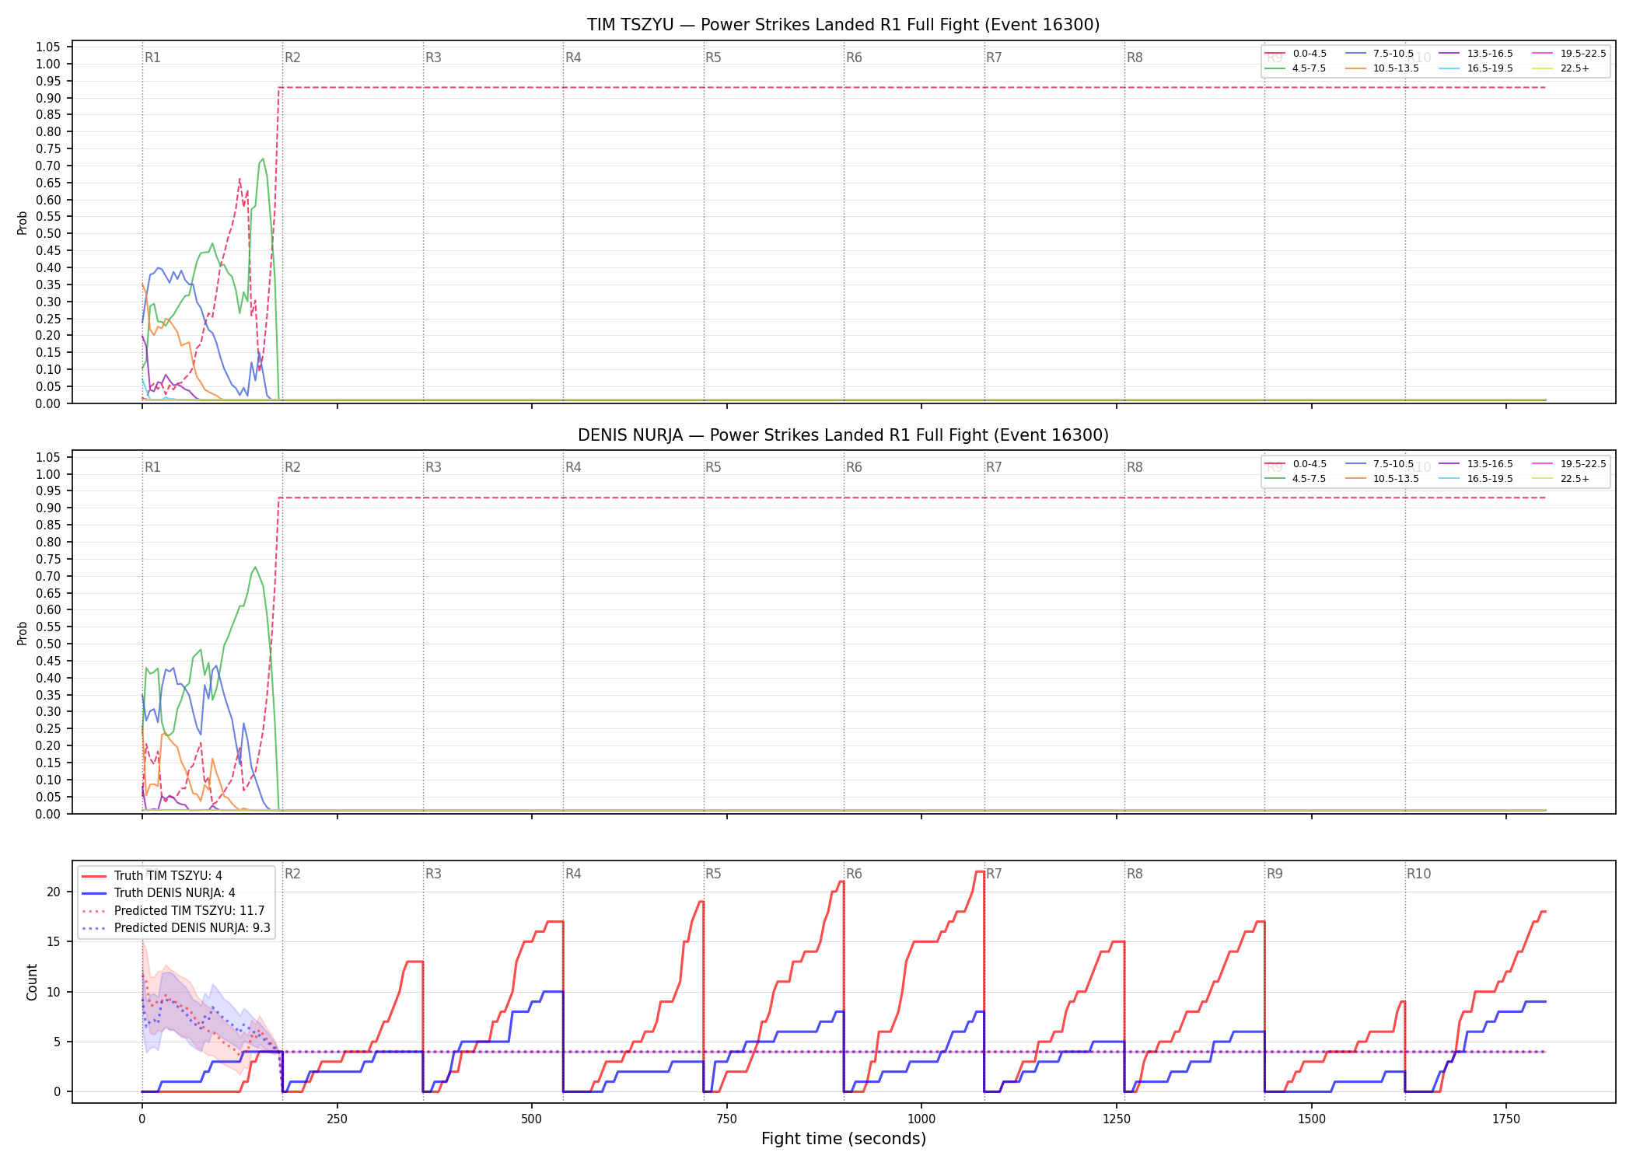
Task: Click the R2 round marker in top chart
Action: coord(292,58)
